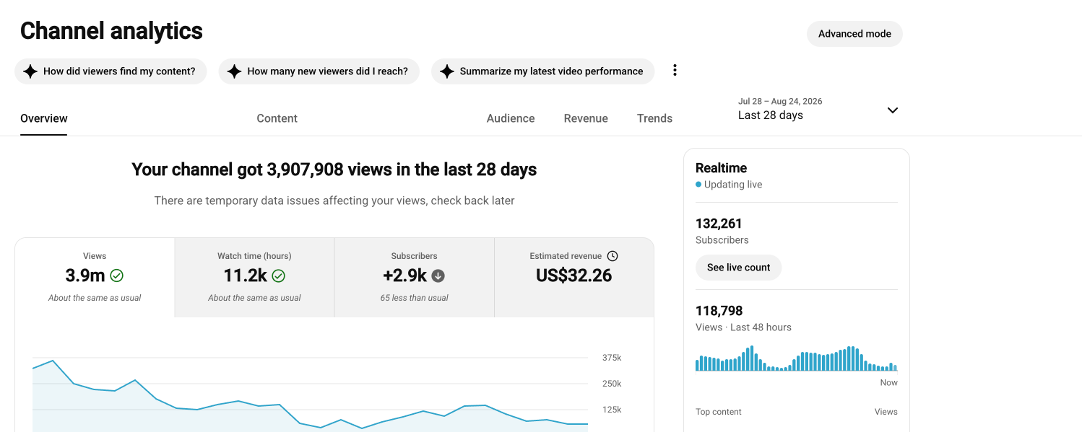
Task: Click the '250k' chart axis label
Action: [612, 384]
